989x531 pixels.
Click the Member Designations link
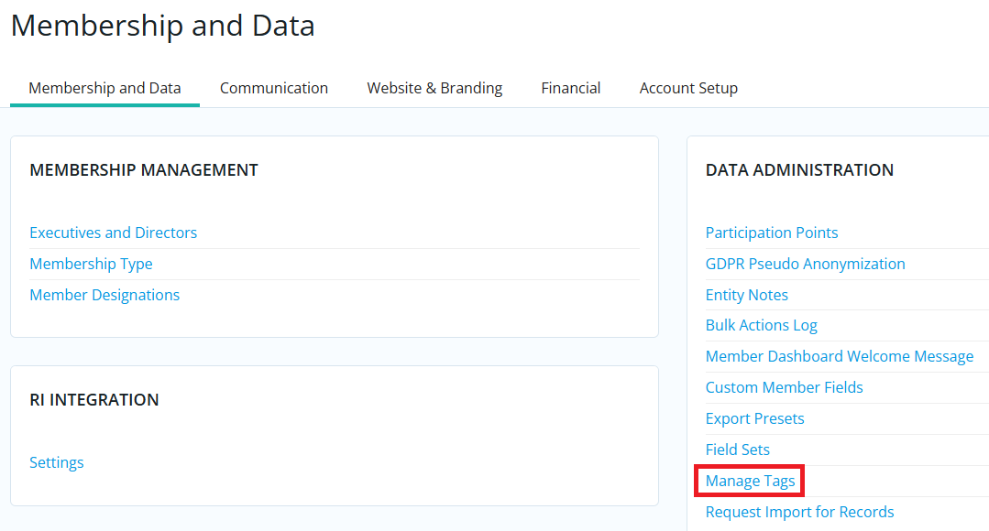[104, 295]
